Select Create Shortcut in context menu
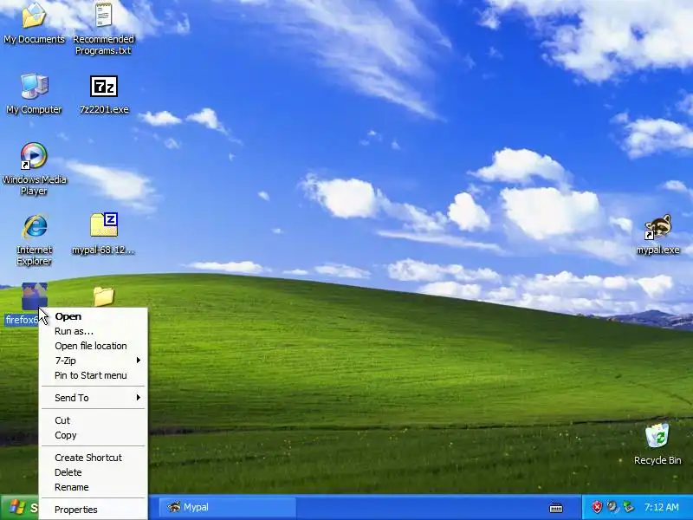 click(x=94, y=458)
